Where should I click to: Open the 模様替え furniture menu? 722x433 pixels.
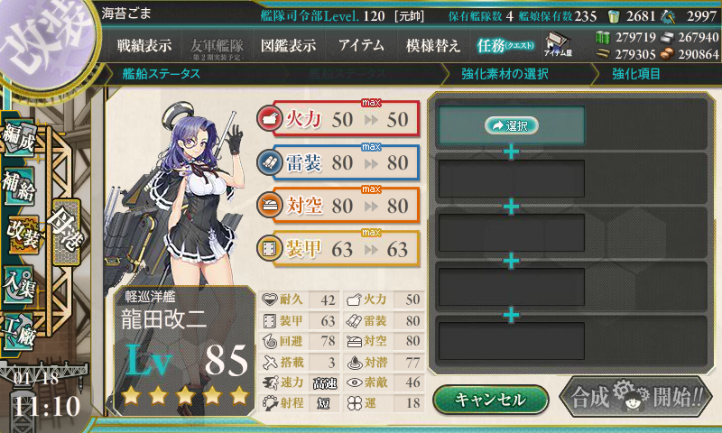[433, 45]
